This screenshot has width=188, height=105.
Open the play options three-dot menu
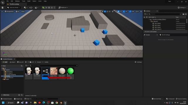coord(55,8)
